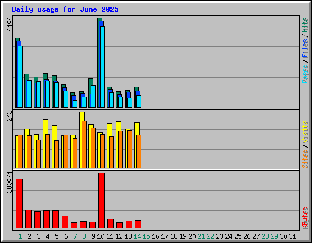Click day 21 on the date axis
The image size is (312, 243).
click(201, 236)
